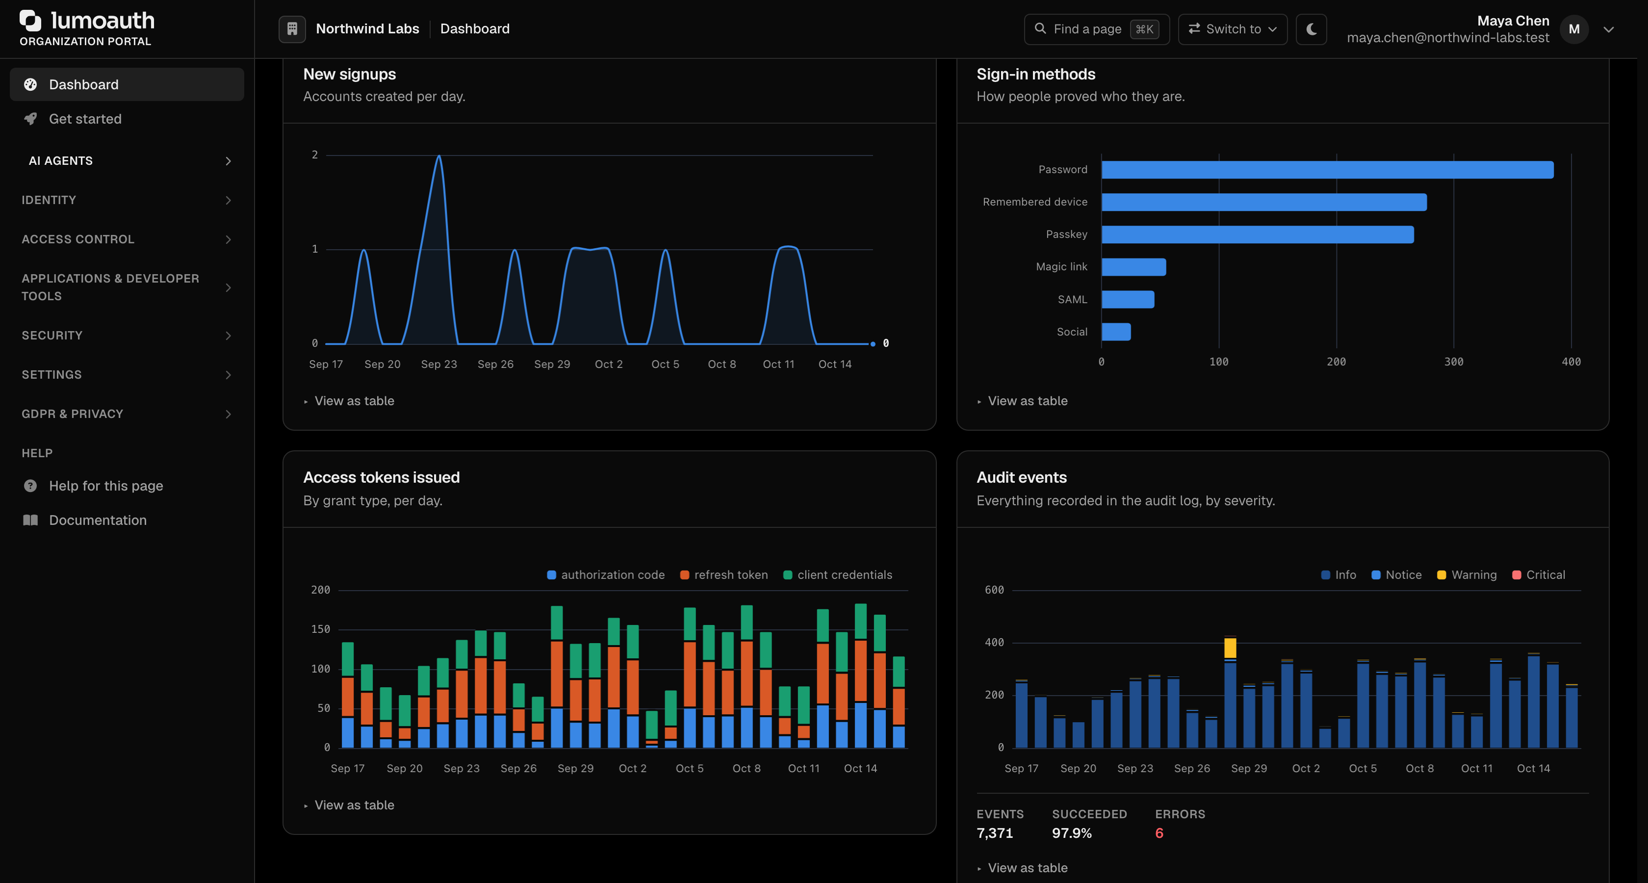Open the Switch to dropdown
The width and height of the screenshot is (1648, 883).
(1232, 29)
